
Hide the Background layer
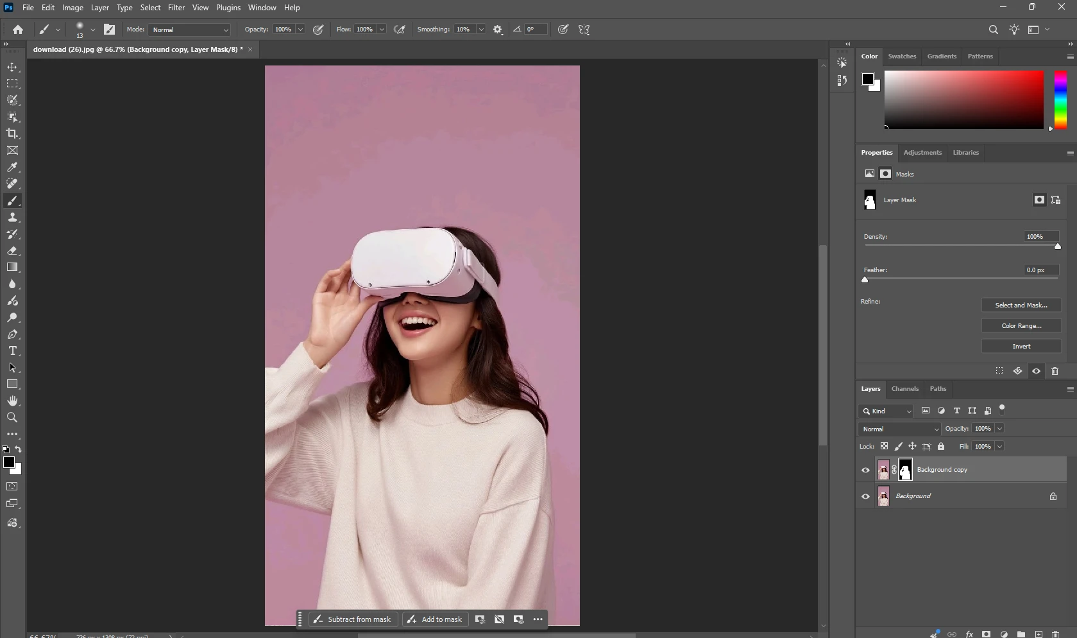tap(865, 496)
